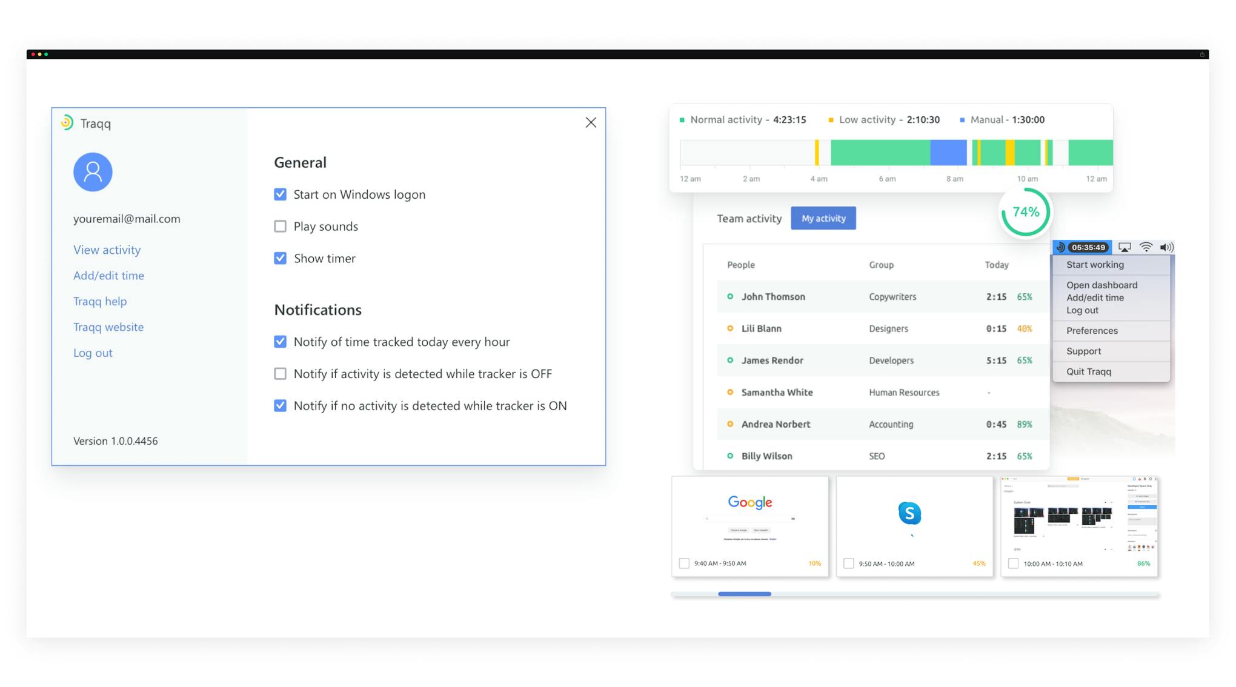Click the blue manual segment on timeline

tap(948, 152)
